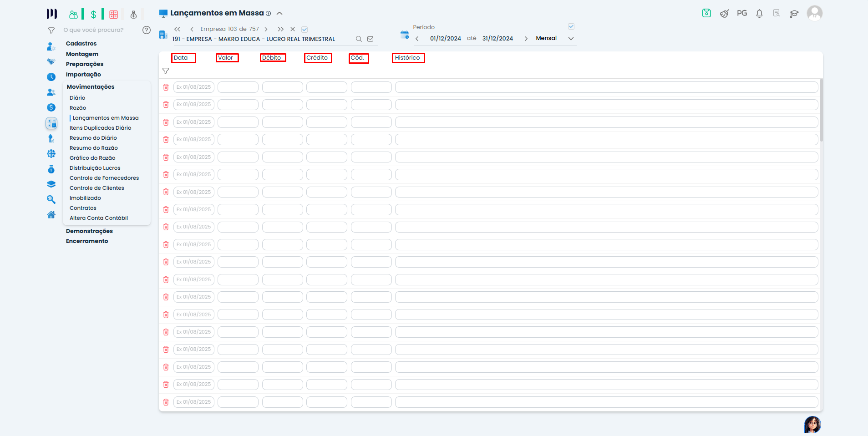Open the assistant avatar at bottom right
Viewport: 868px width, 436px height.
click(812, 425)
